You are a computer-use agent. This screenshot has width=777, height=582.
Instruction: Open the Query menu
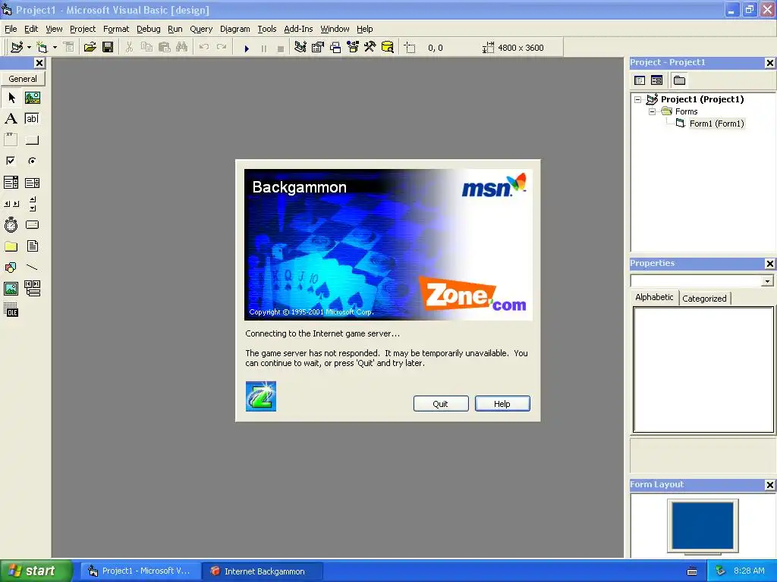(x=201, y=29)
